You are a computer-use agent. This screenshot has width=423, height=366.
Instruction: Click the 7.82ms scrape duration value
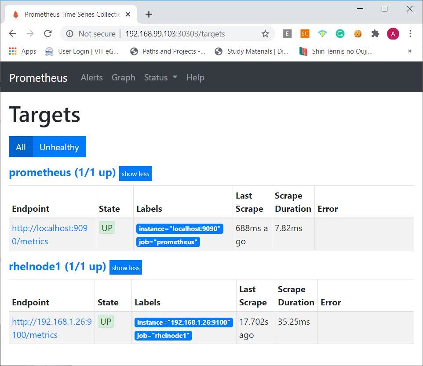[288, 228]
